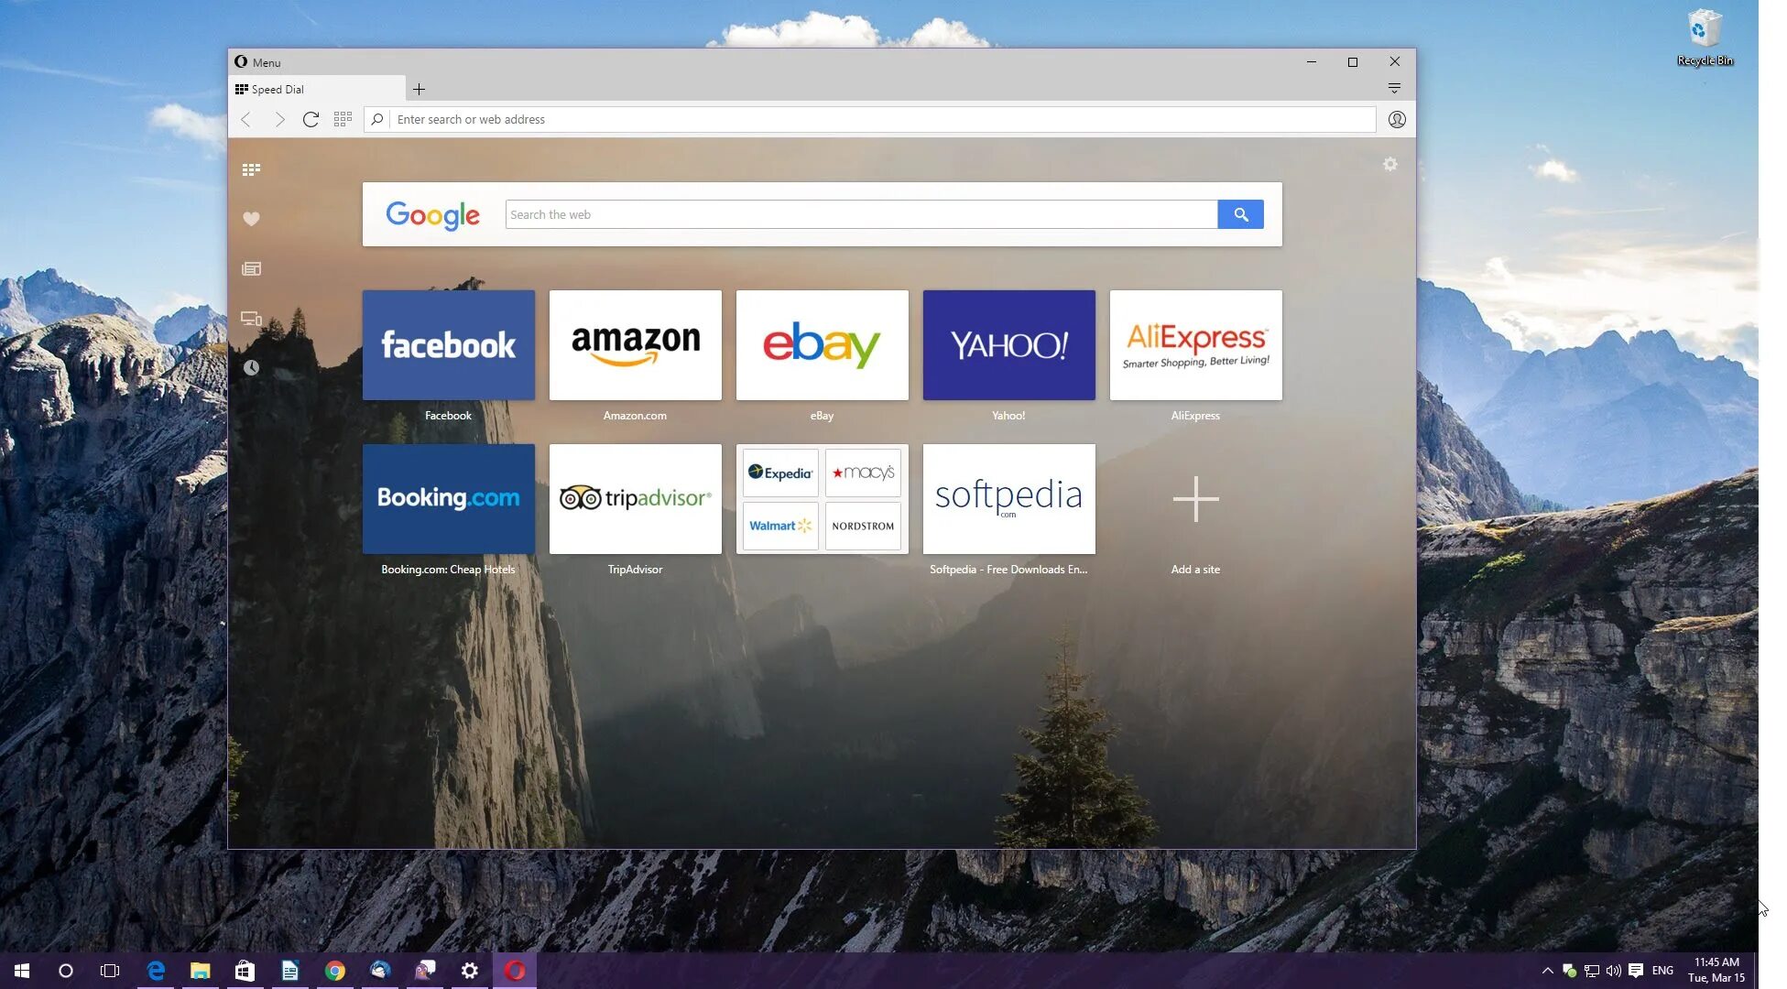Open Windows Store from taskbar
The image size is (1787, 989).
245,971
